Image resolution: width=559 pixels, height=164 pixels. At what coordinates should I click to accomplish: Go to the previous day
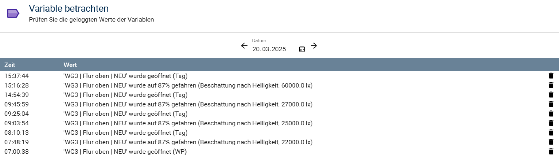click(x=244, y=46)
